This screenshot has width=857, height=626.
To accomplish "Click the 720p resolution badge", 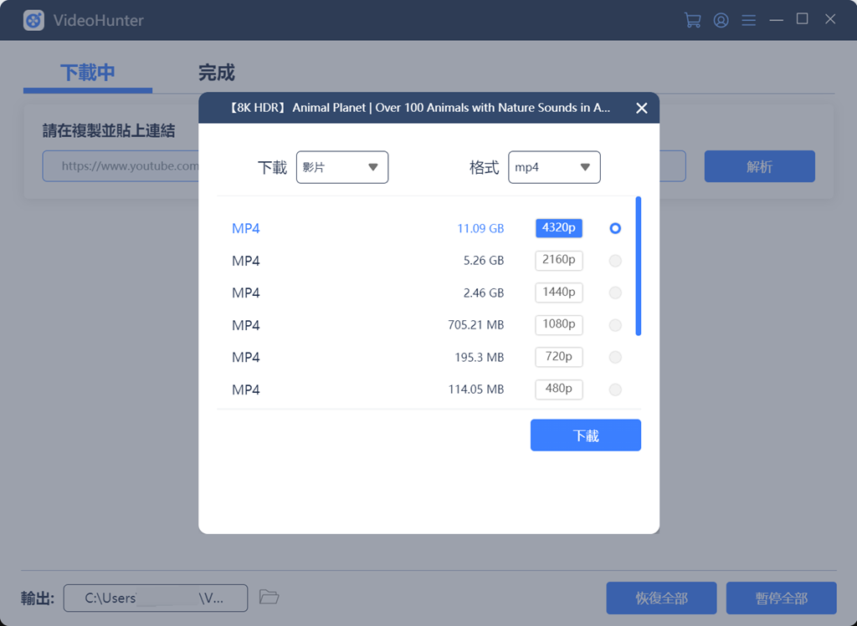I will tap(558, 357).
